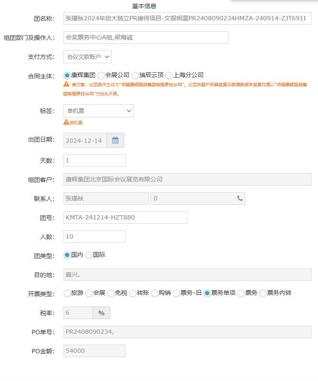Select 免税 invoice type option

click(x=111, y=294)
